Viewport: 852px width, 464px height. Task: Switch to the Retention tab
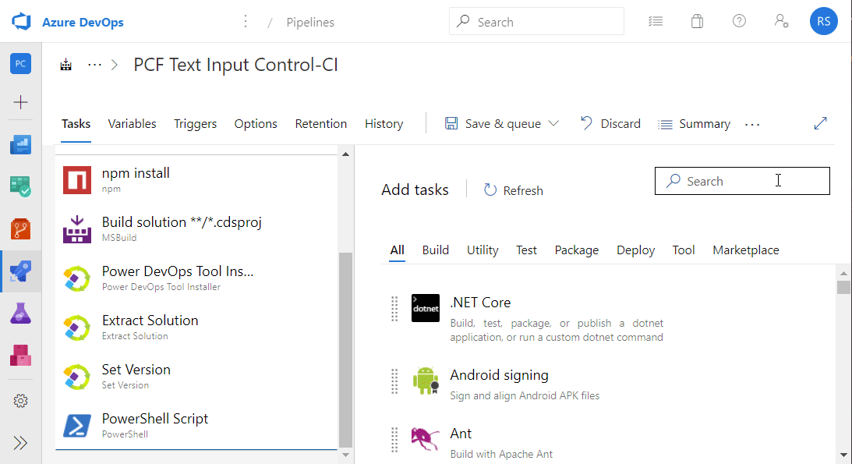pyautogui.click(x=321, y=124)
